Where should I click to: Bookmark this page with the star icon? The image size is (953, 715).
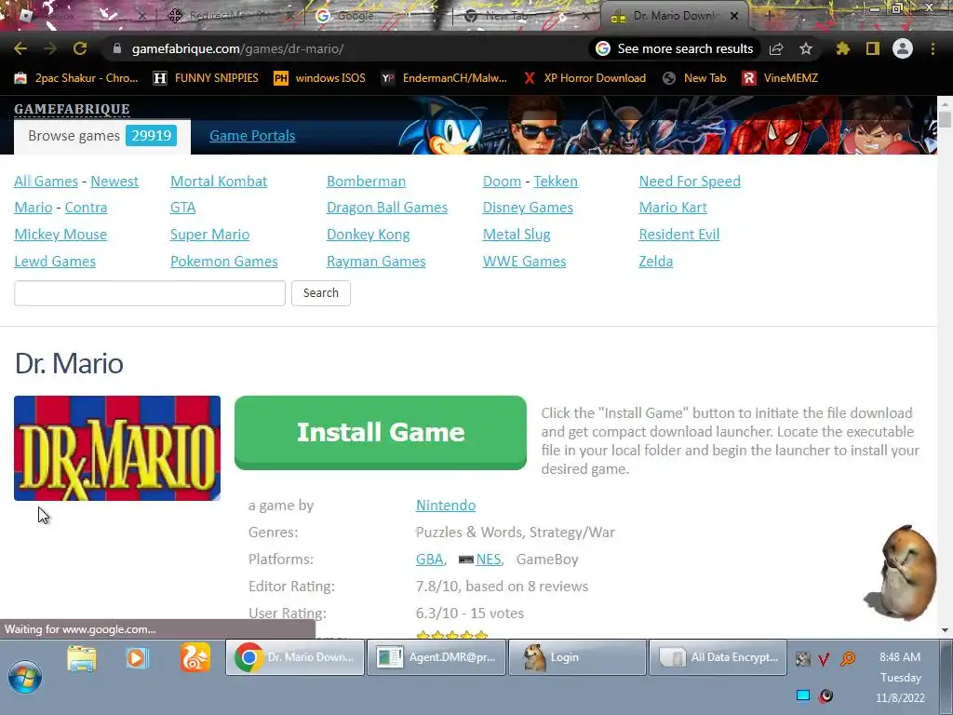806,48
